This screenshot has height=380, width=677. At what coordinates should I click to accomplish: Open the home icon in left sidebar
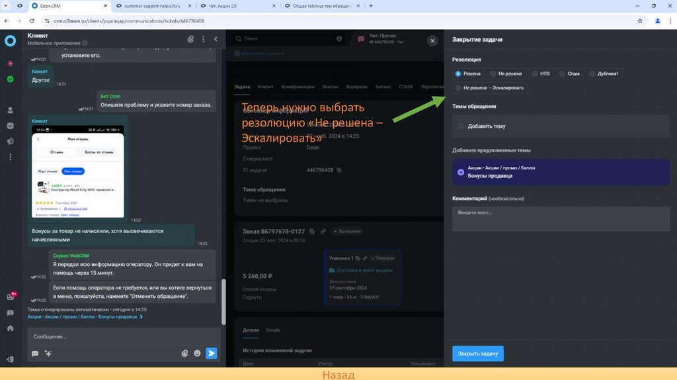coord(10,328)
